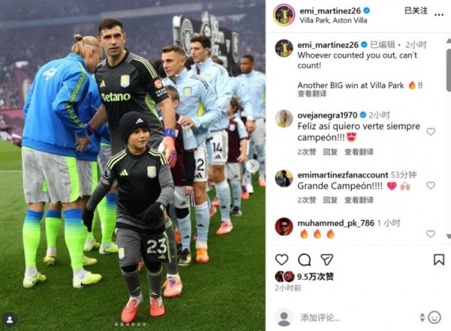Focus the 添加评论 comment input field
451x331 pixels.
356,317
